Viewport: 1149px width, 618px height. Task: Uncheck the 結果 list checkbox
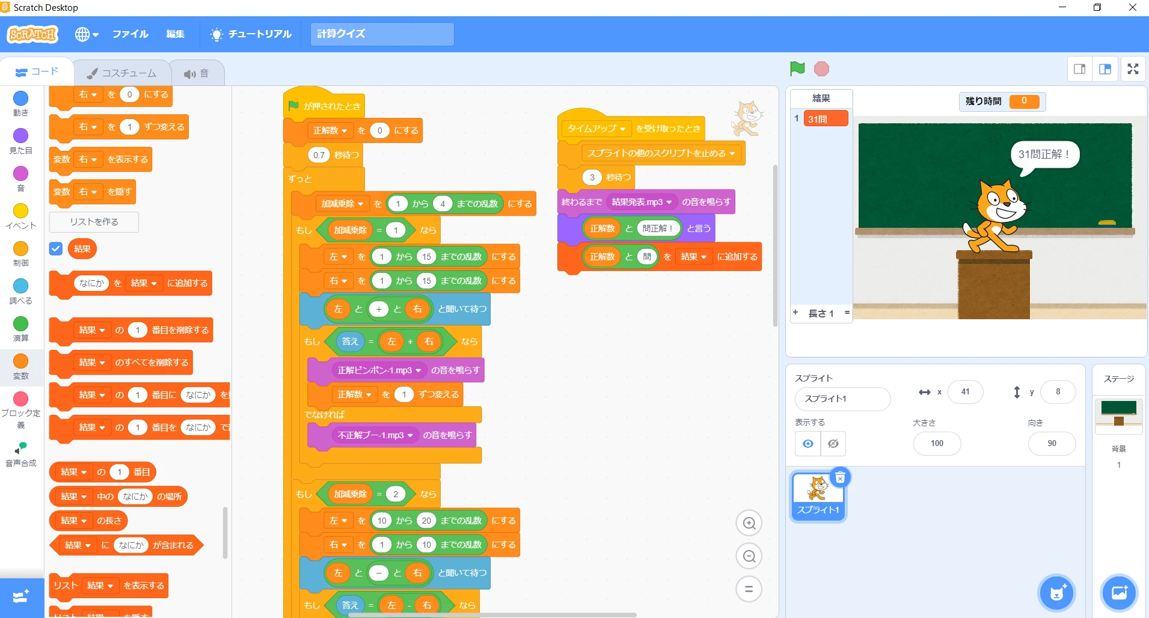point(56,249)
